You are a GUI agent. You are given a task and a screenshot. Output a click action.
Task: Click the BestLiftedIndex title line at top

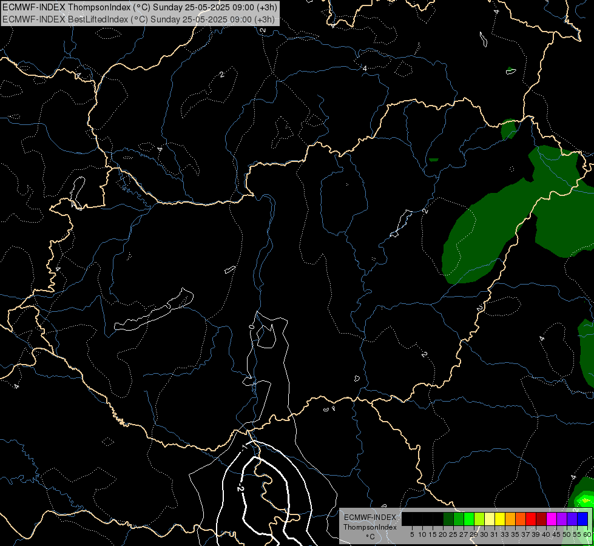coord(138,19)
